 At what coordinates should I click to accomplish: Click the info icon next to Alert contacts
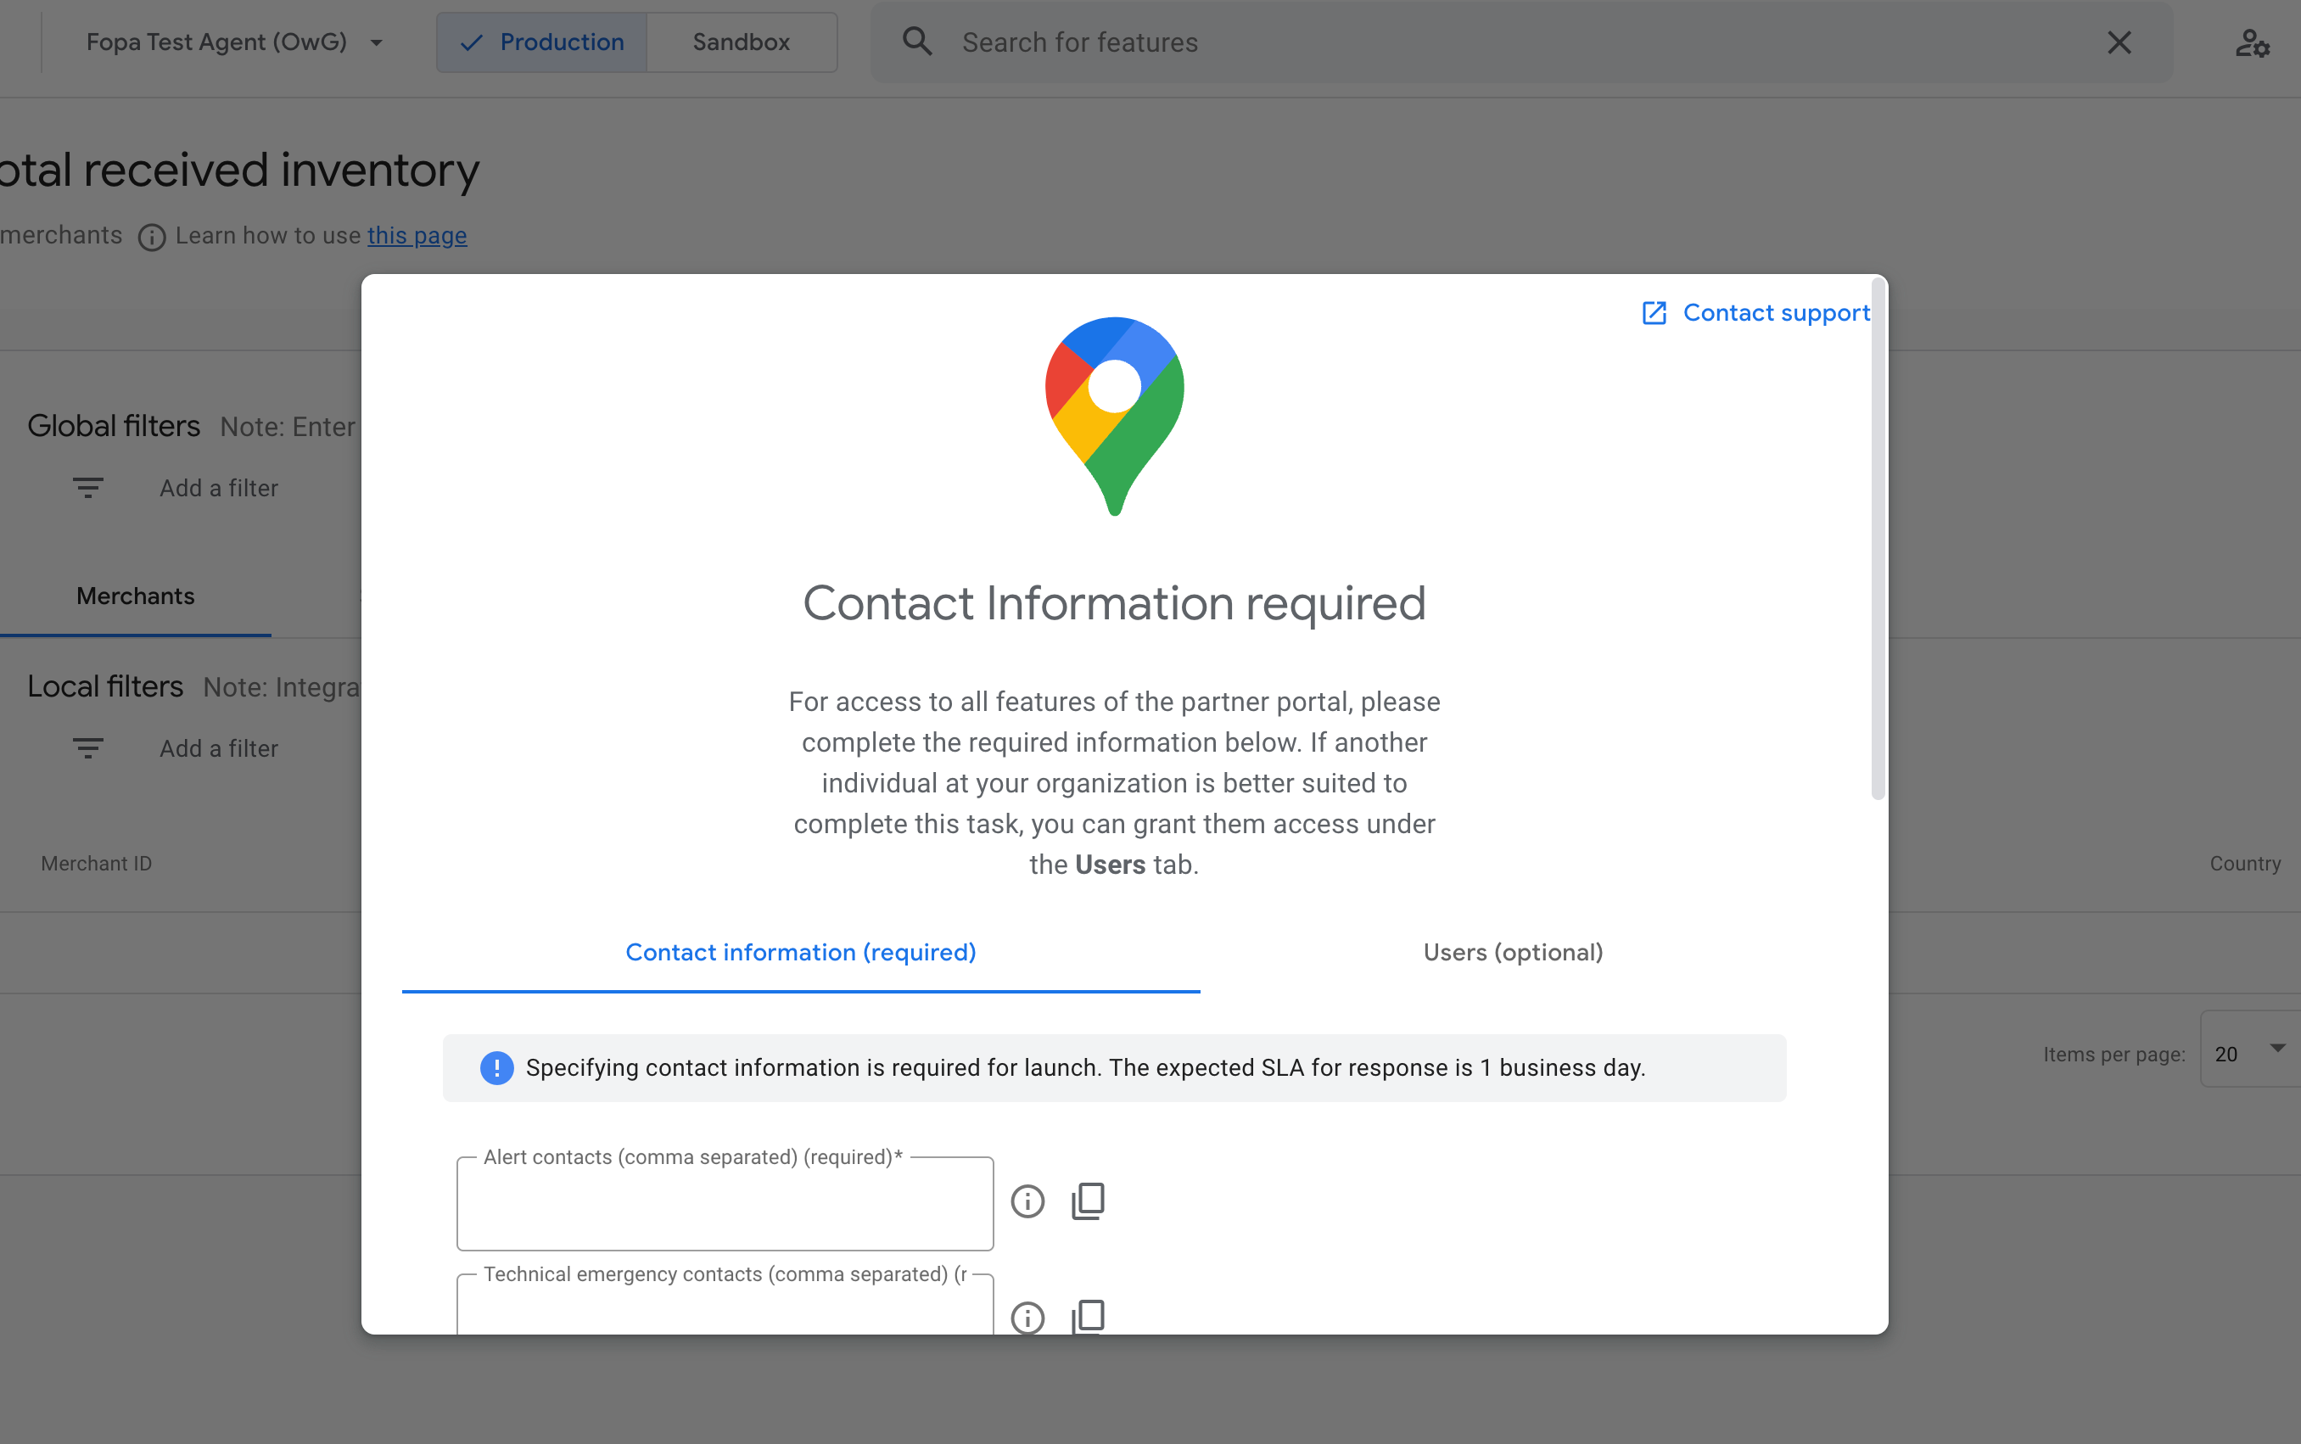[1028, 1201]
